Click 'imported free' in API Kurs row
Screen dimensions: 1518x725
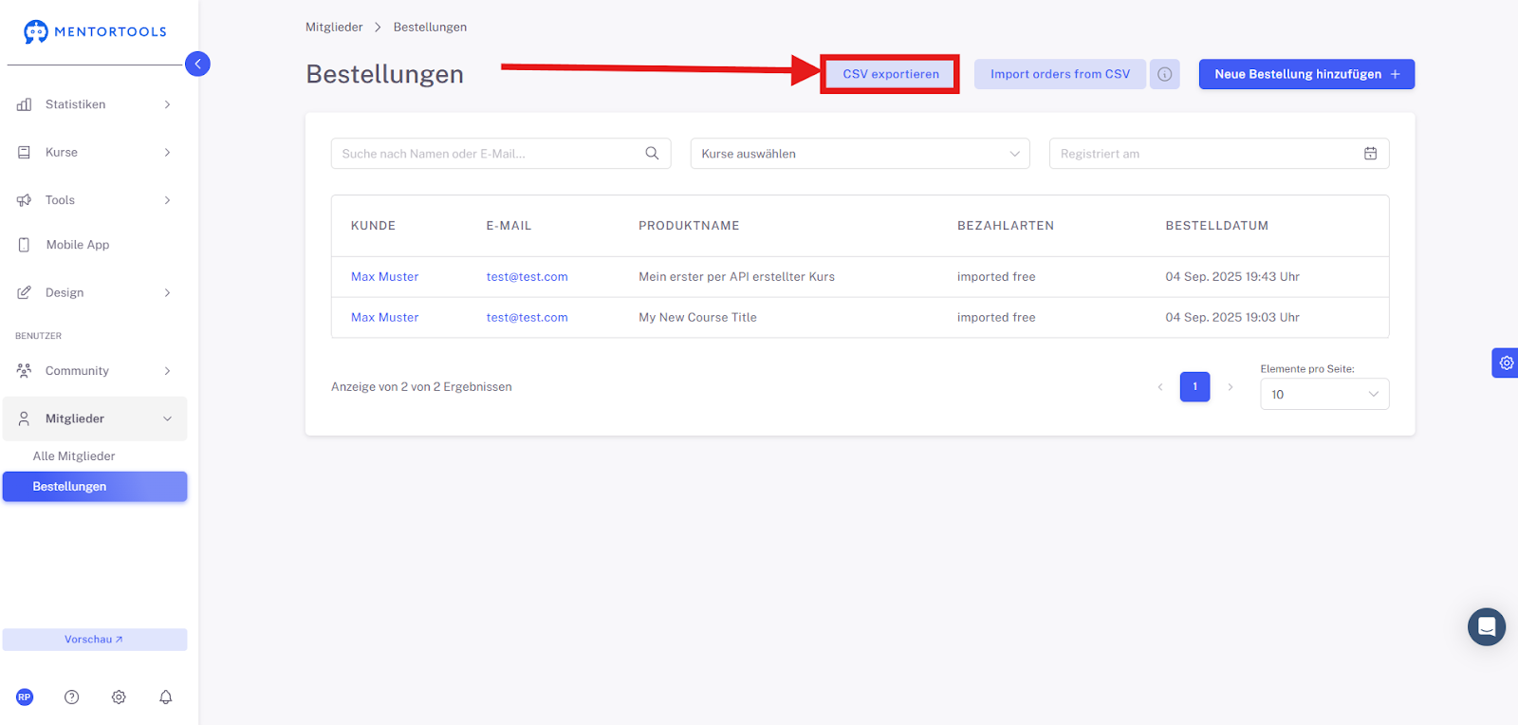click(x=996, y=277)
